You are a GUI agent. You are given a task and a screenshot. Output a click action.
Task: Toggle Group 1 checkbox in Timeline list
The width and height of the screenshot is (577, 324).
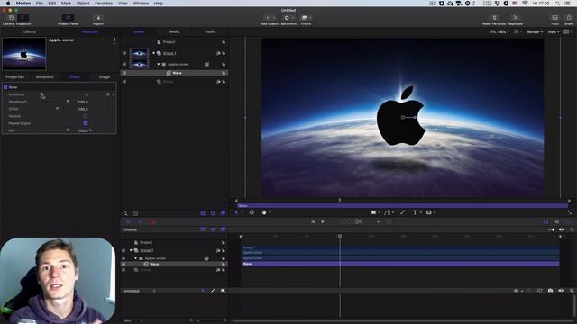point(124,250)
